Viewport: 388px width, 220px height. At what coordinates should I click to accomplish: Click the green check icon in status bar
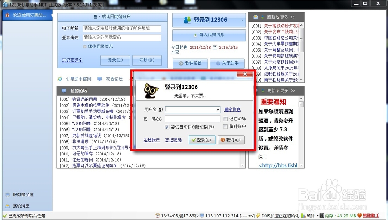point(5,216)
